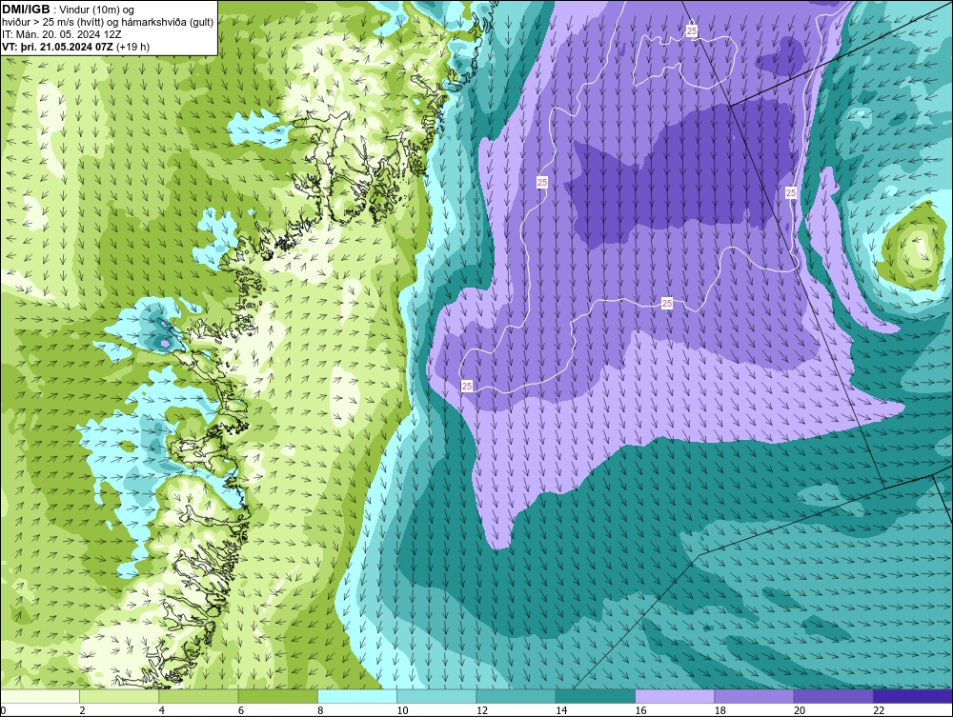Click the small green calm-wind eye at right

coord(912,246)
